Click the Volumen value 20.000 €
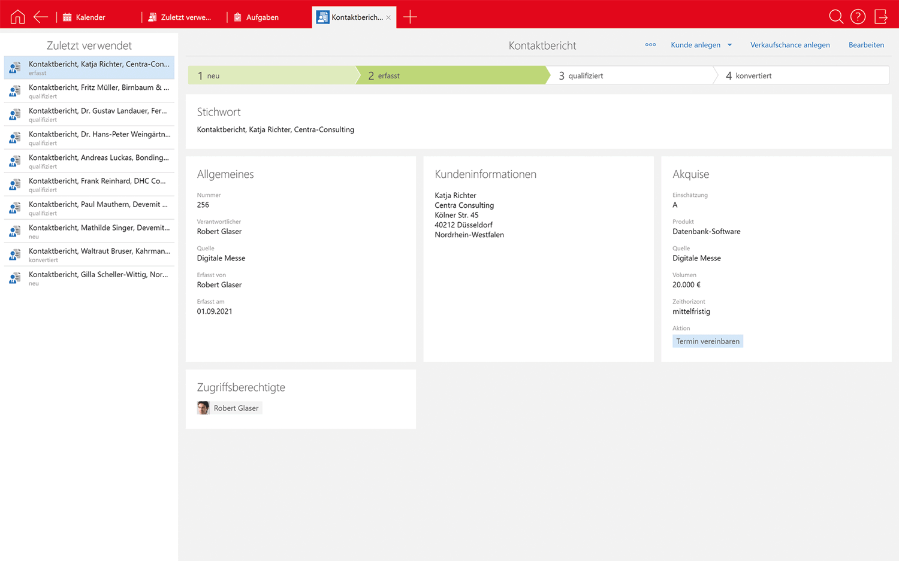Screen dimensions: 899x561 pos(686,285)
